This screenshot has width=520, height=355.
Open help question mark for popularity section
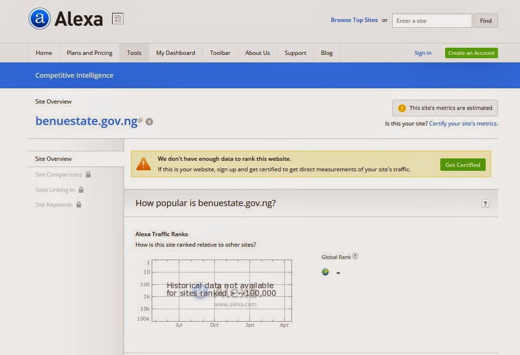(485, 203)
